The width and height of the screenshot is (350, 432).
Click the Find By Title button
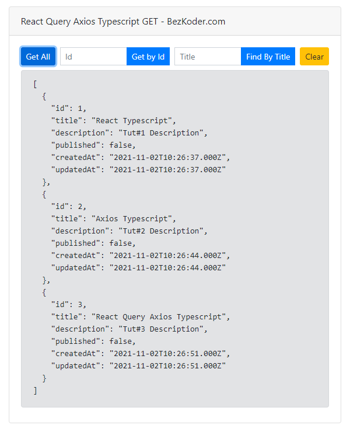268,57
